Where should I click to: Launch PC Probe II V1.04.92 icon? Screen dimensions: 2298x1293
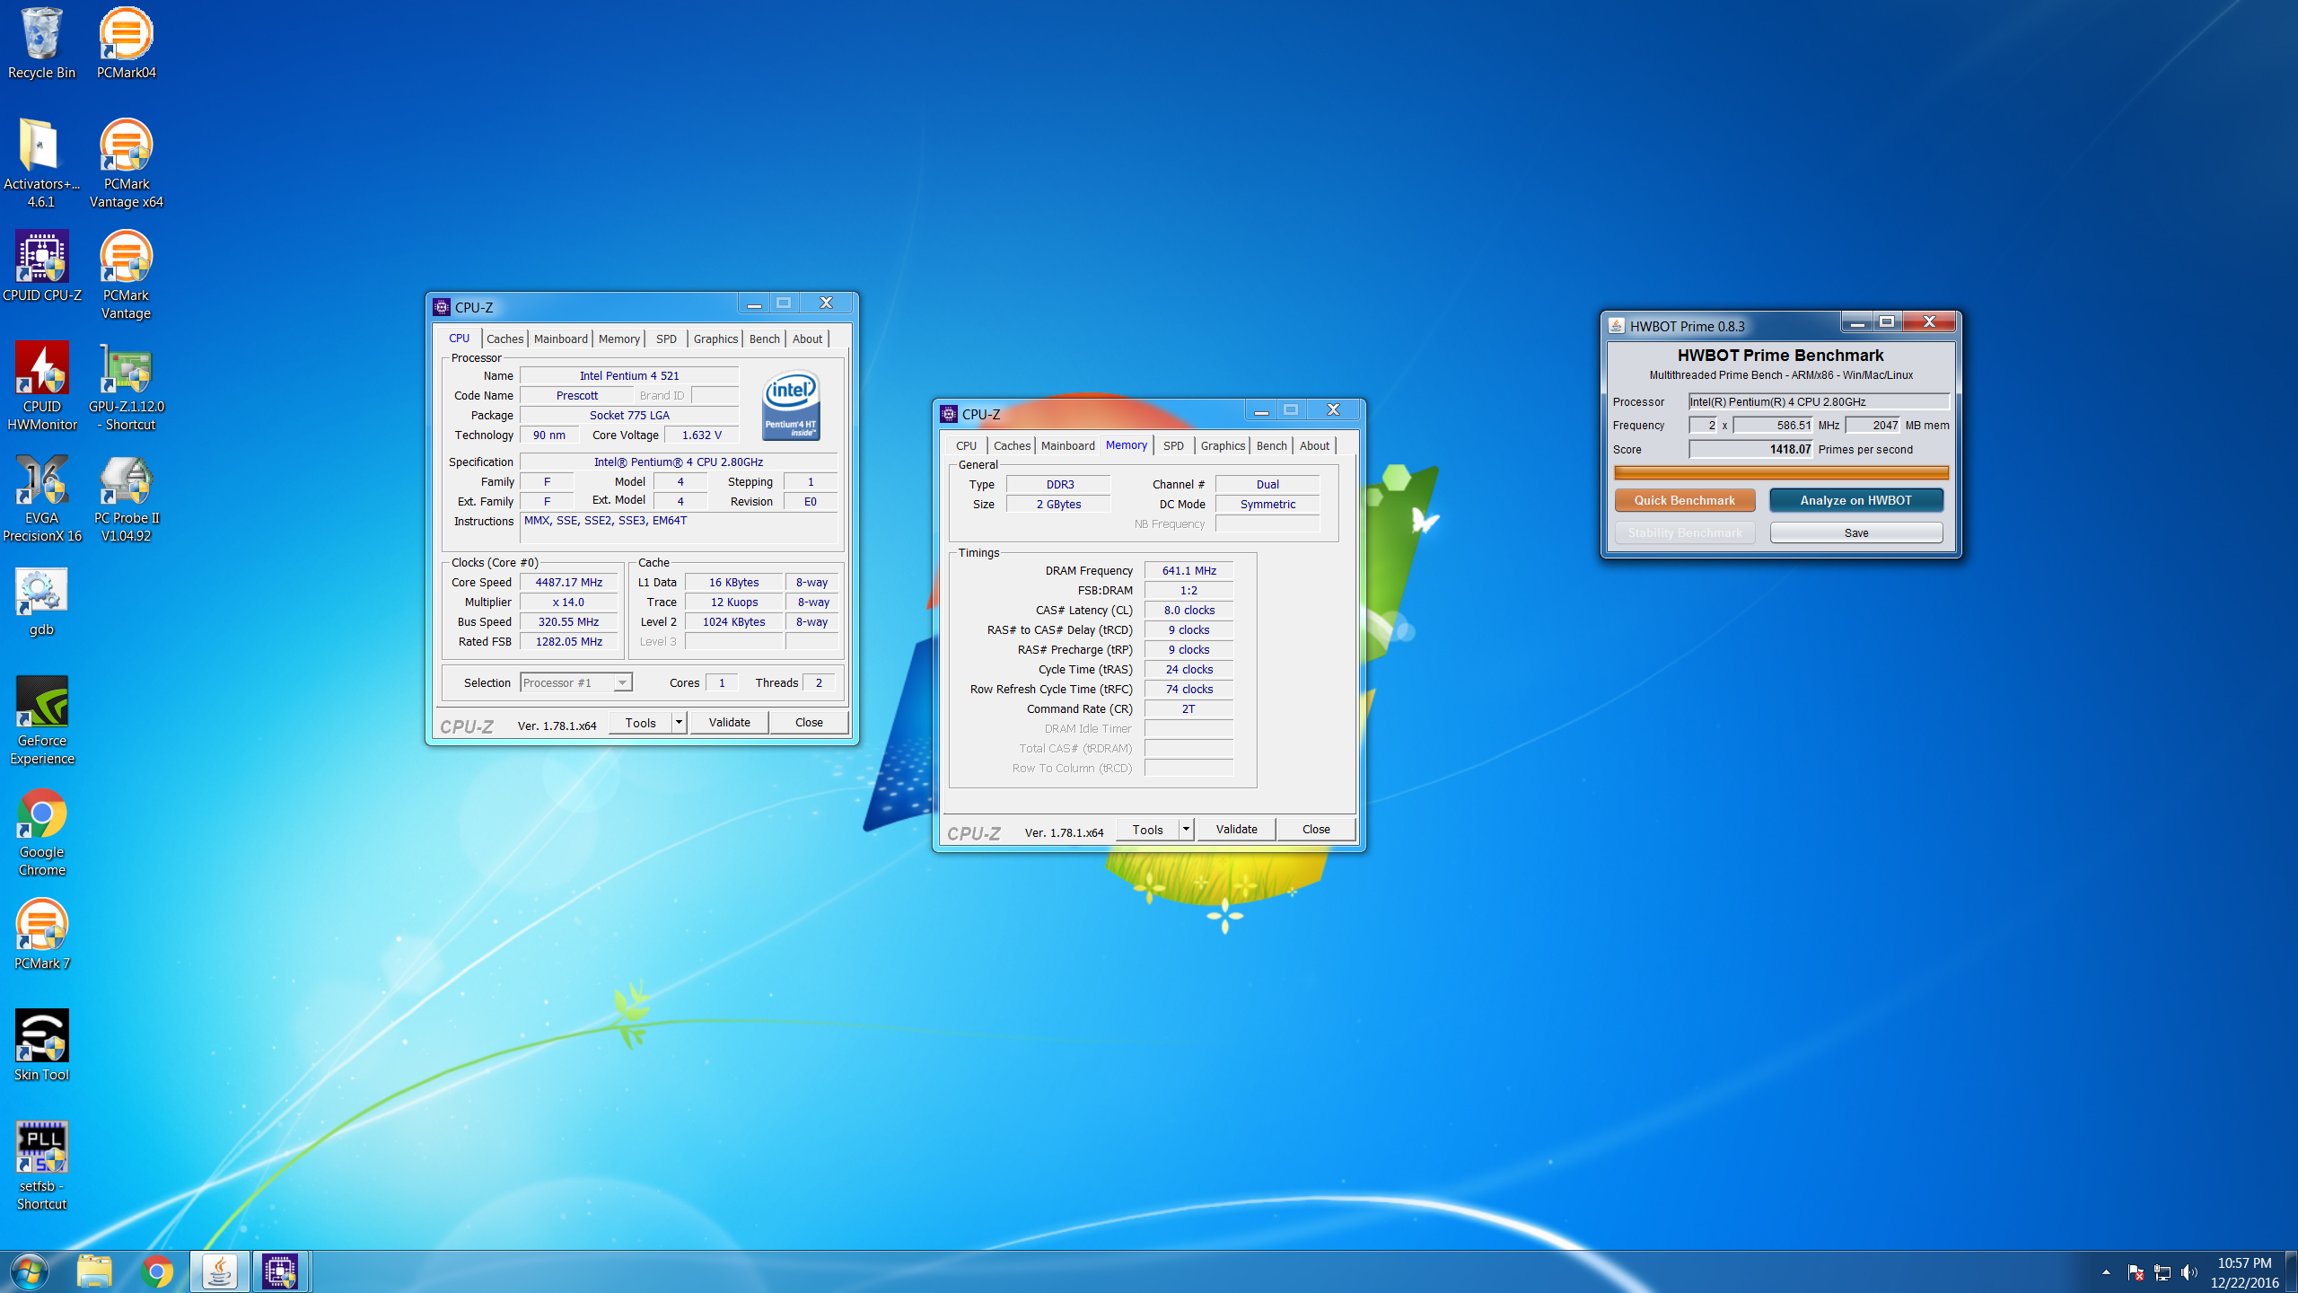(x=126, y=497)
